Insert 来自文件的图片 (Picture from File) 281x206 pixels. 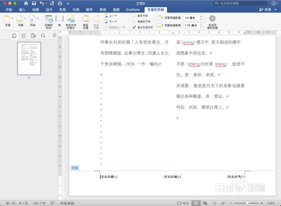[x=71, y=22]
